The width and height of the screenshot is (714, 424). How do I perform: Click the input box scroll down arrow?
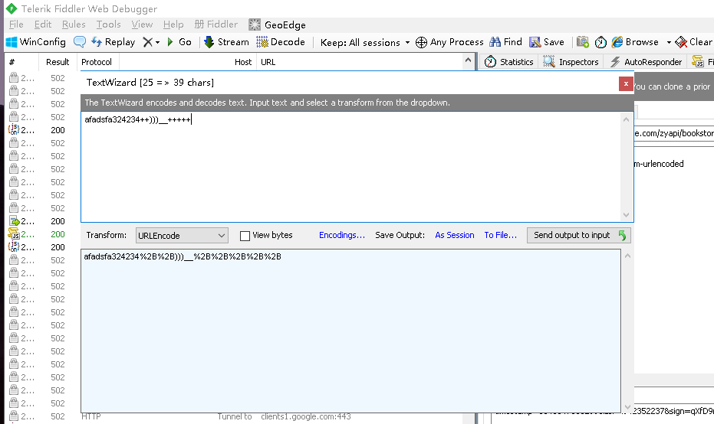coord(626,215)
